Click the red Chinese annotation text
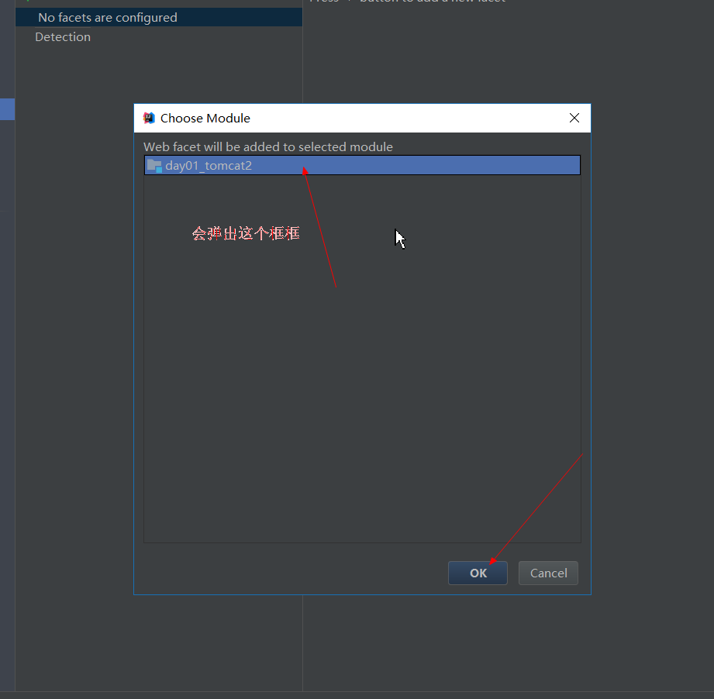The height and width of the screenshot is (699, 714). point(246,233)
